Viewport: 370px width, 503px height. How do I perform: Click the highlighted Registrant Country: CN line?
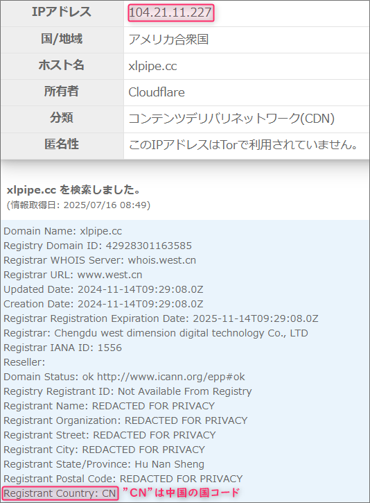click(60, 493)
